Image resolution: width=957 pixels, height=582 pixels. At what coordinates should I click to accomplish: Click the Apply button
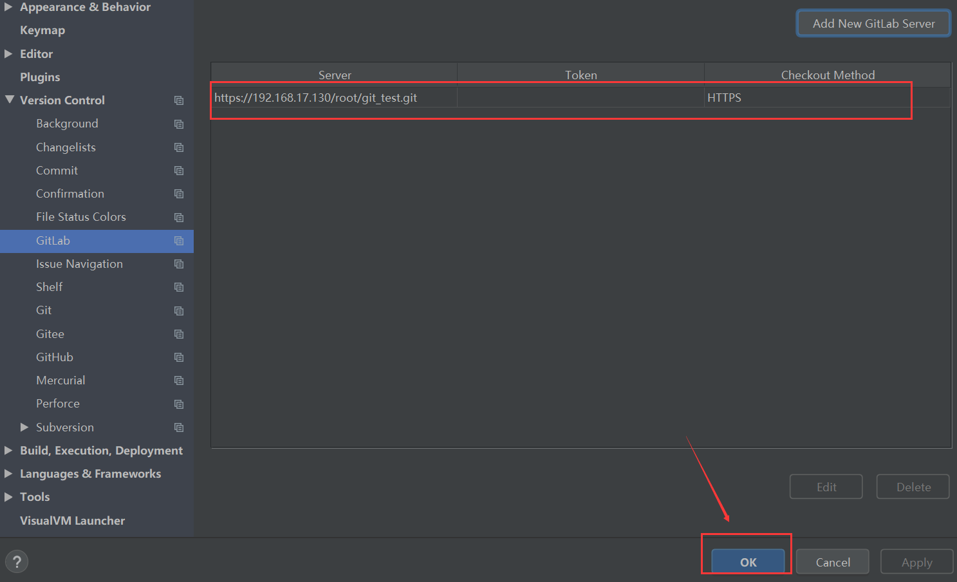point(916,561)
